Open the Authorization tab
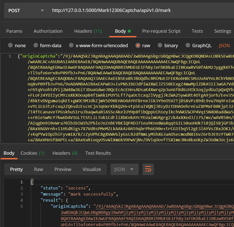The width and height of the screenshot is (234, 227). coord(48,31)
